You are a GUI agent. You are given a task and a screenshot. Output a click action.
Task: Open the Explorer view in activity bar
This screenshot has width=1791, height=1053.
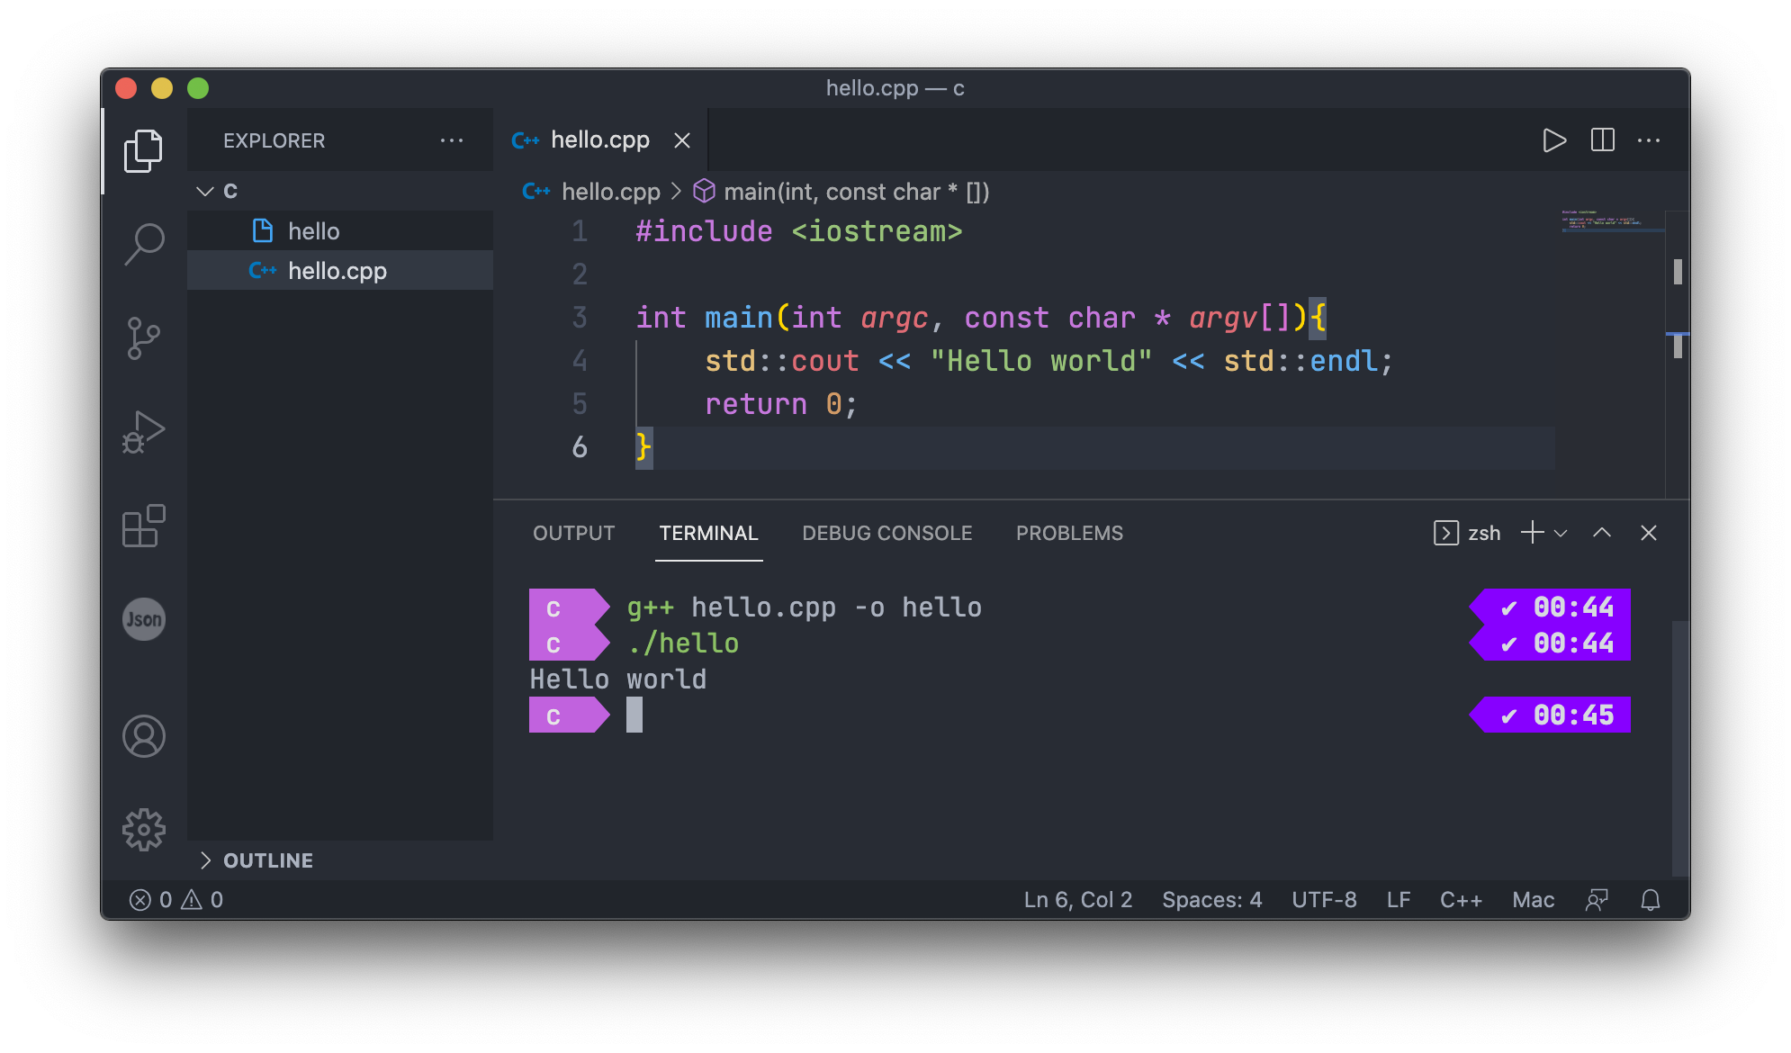pos(144,150)
